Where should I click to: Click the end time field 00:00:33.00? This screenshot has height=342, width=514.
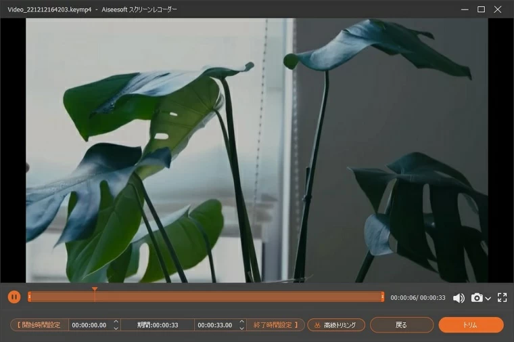pyautogui.click(x=215, y=325)
